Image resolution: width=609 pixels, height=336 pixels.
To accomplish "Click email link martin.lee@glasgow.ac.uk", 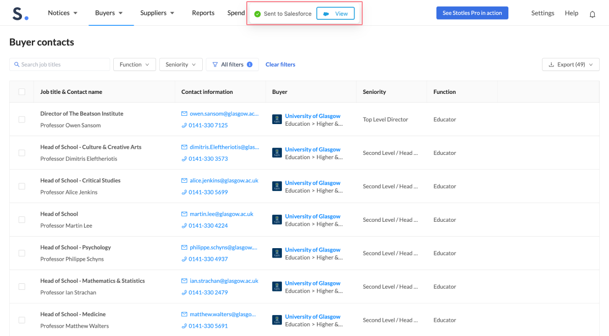I will coord(222,214).
